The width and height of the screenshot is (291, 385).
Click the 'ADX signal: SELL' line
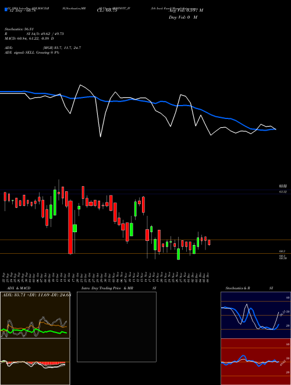tap(32, 52)
